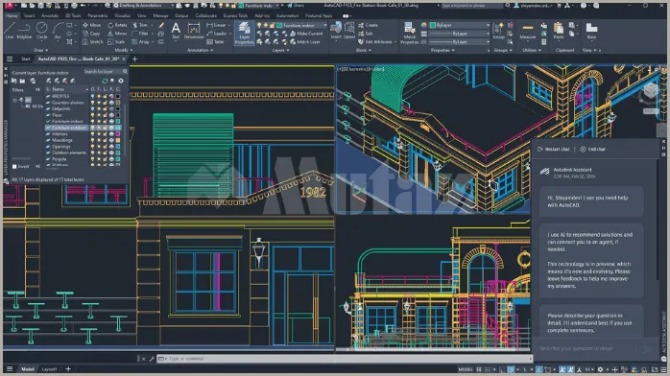Screen dimensions: 670x376
Task: Activate the Move command
Action: click(x=91, y=25)
